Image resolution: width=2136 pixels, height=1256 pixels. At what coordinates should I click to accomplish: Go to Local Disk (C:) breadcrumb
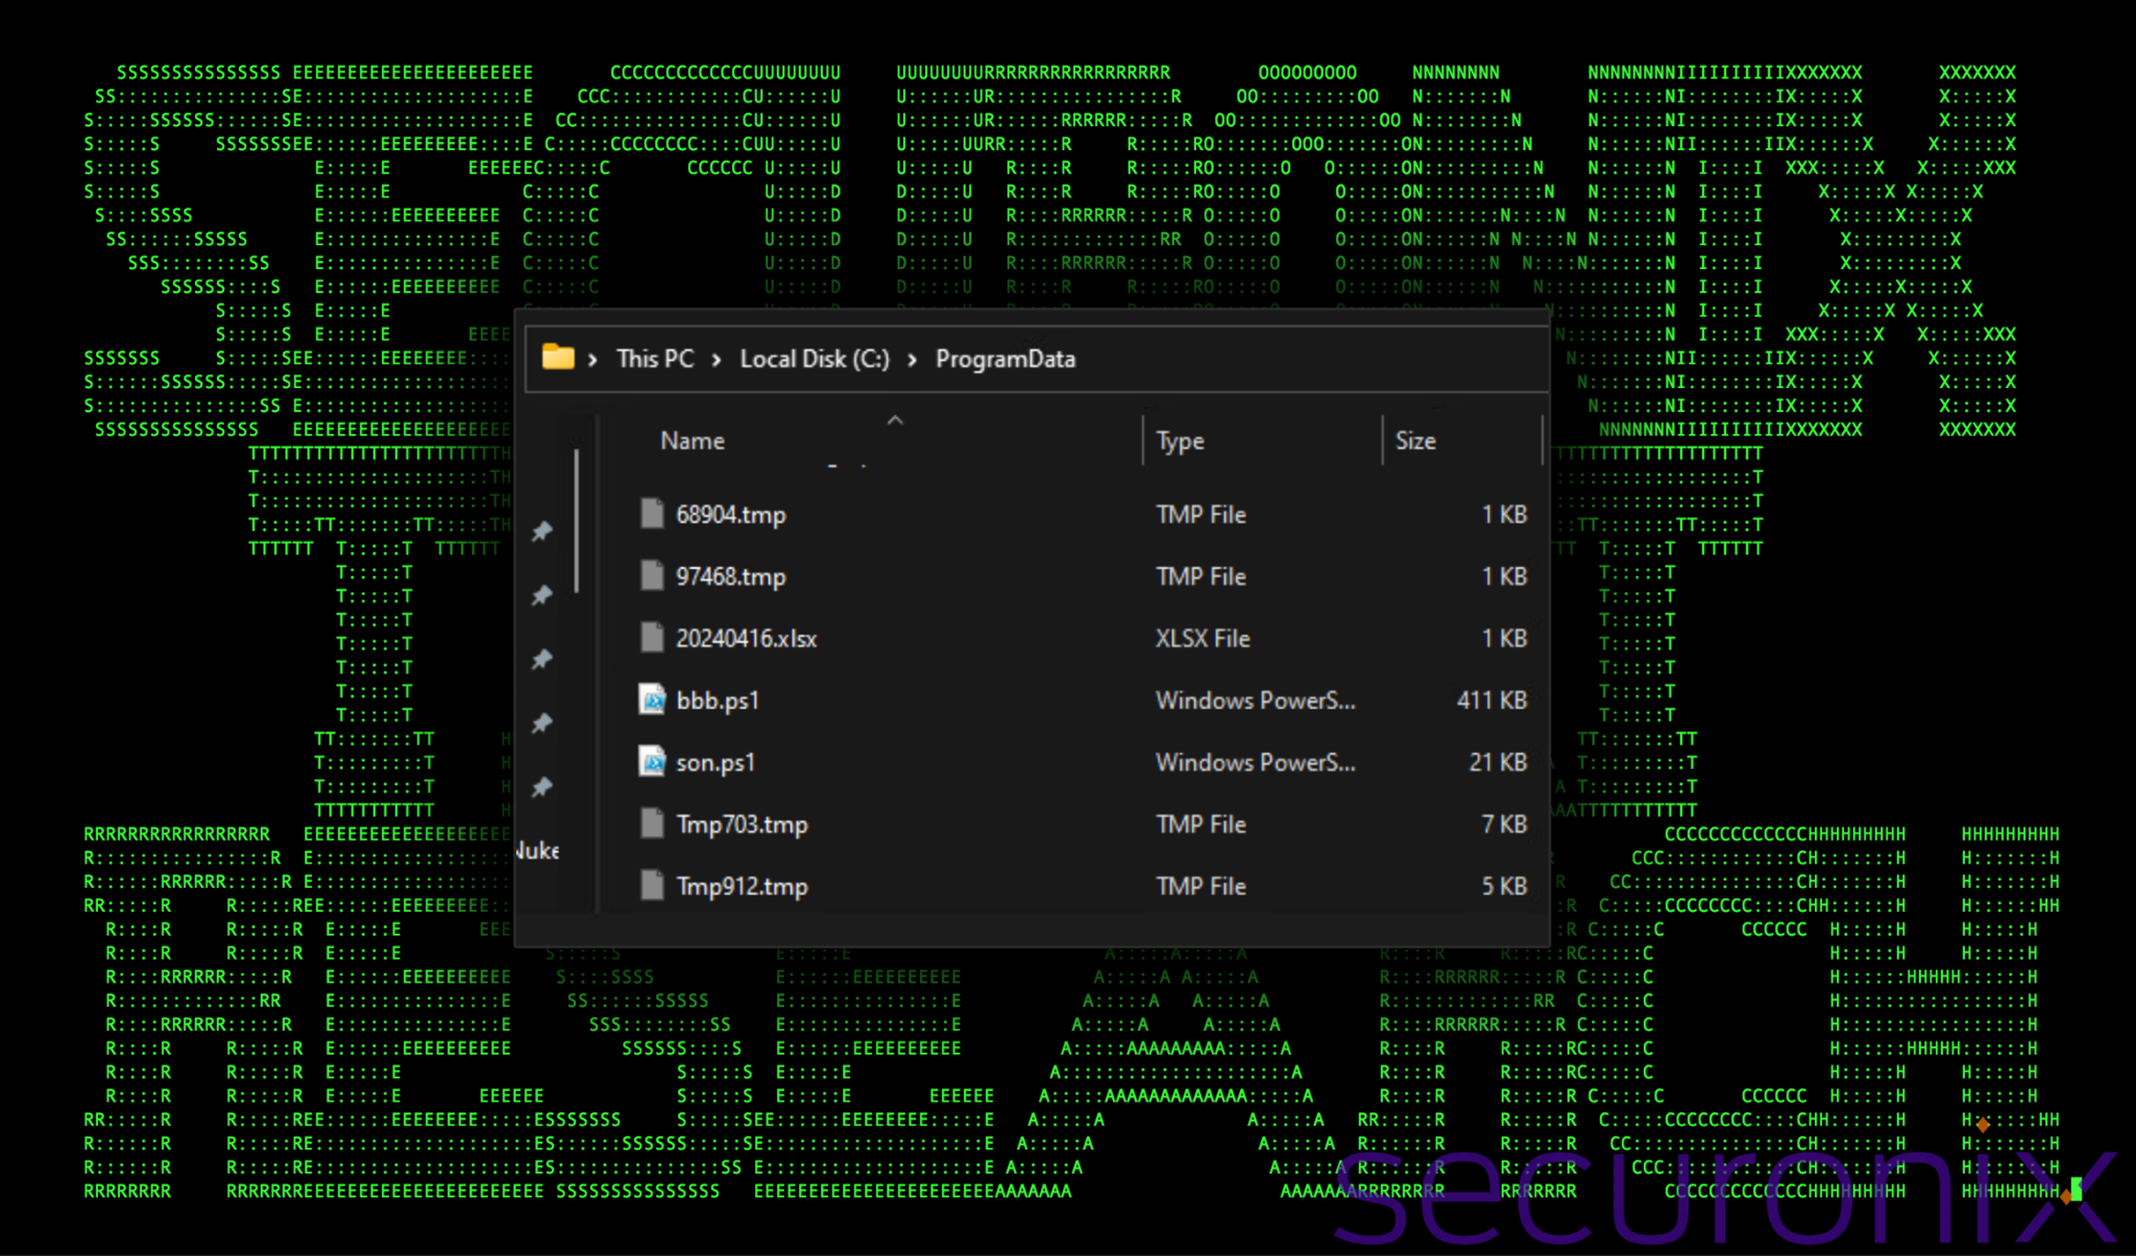point(814,359)
